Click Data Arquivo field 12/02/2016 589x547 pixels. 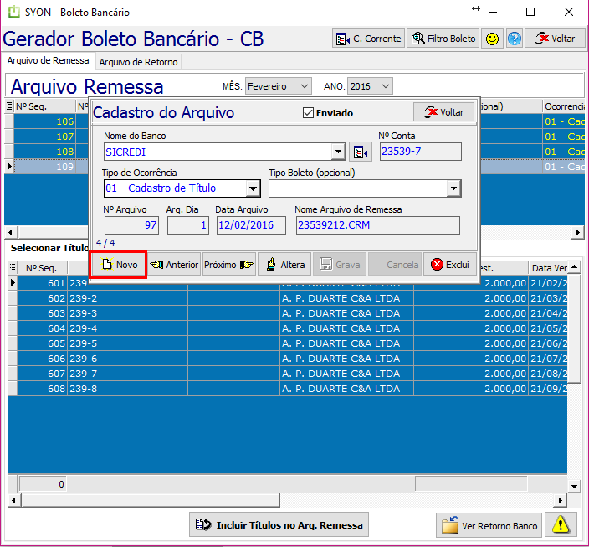[251, 225]
